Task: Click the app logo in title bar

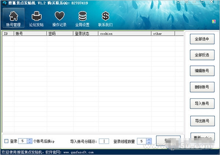Action: click(x=4, y=3)
